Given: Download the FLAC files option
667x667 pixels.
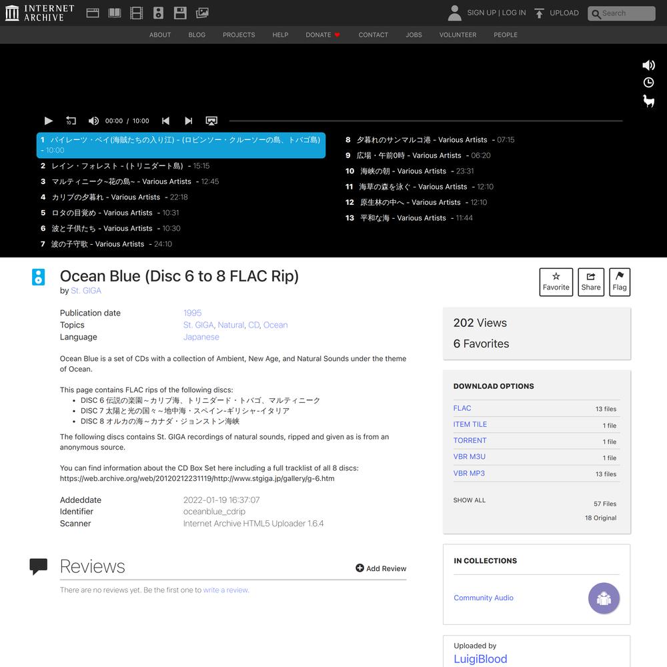Looking at the screenshot, I should (x=462, y=408).
